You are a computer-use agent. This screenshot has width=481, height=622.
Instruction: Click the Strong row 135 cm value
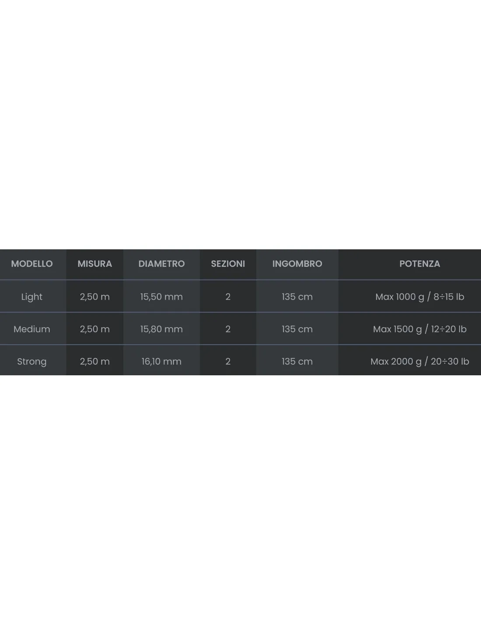click(x=297, y=362)
